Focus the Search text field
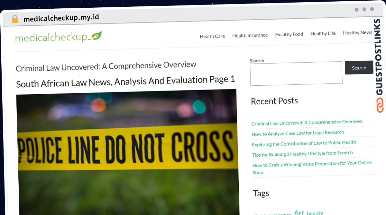 coord(296,73)
